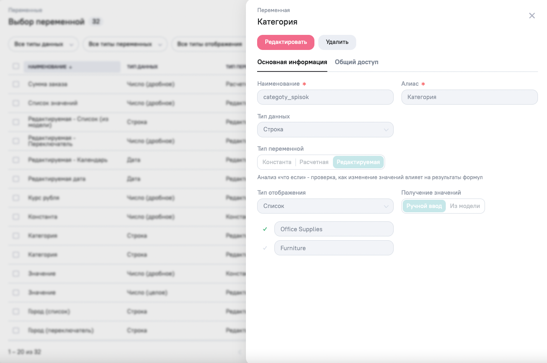Switch value source to Из модели
This screenshot has width=547, height=363.
point(465,206)
